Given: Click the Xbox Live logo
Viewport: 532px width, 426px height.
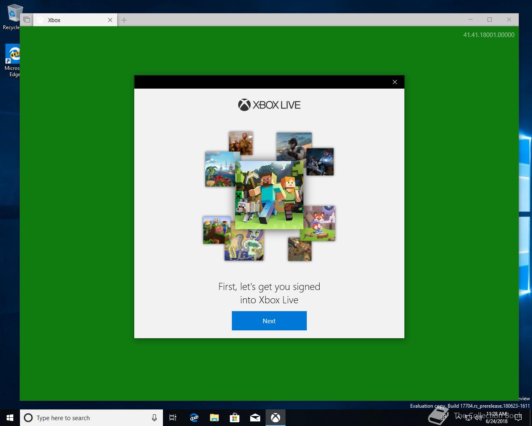Looking at the screenshot, I should click(269, 105).
